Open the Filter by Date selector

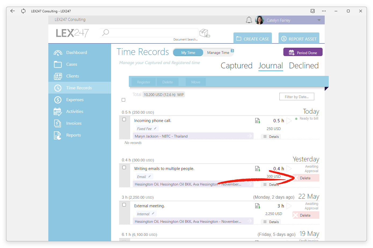[297, 97]
